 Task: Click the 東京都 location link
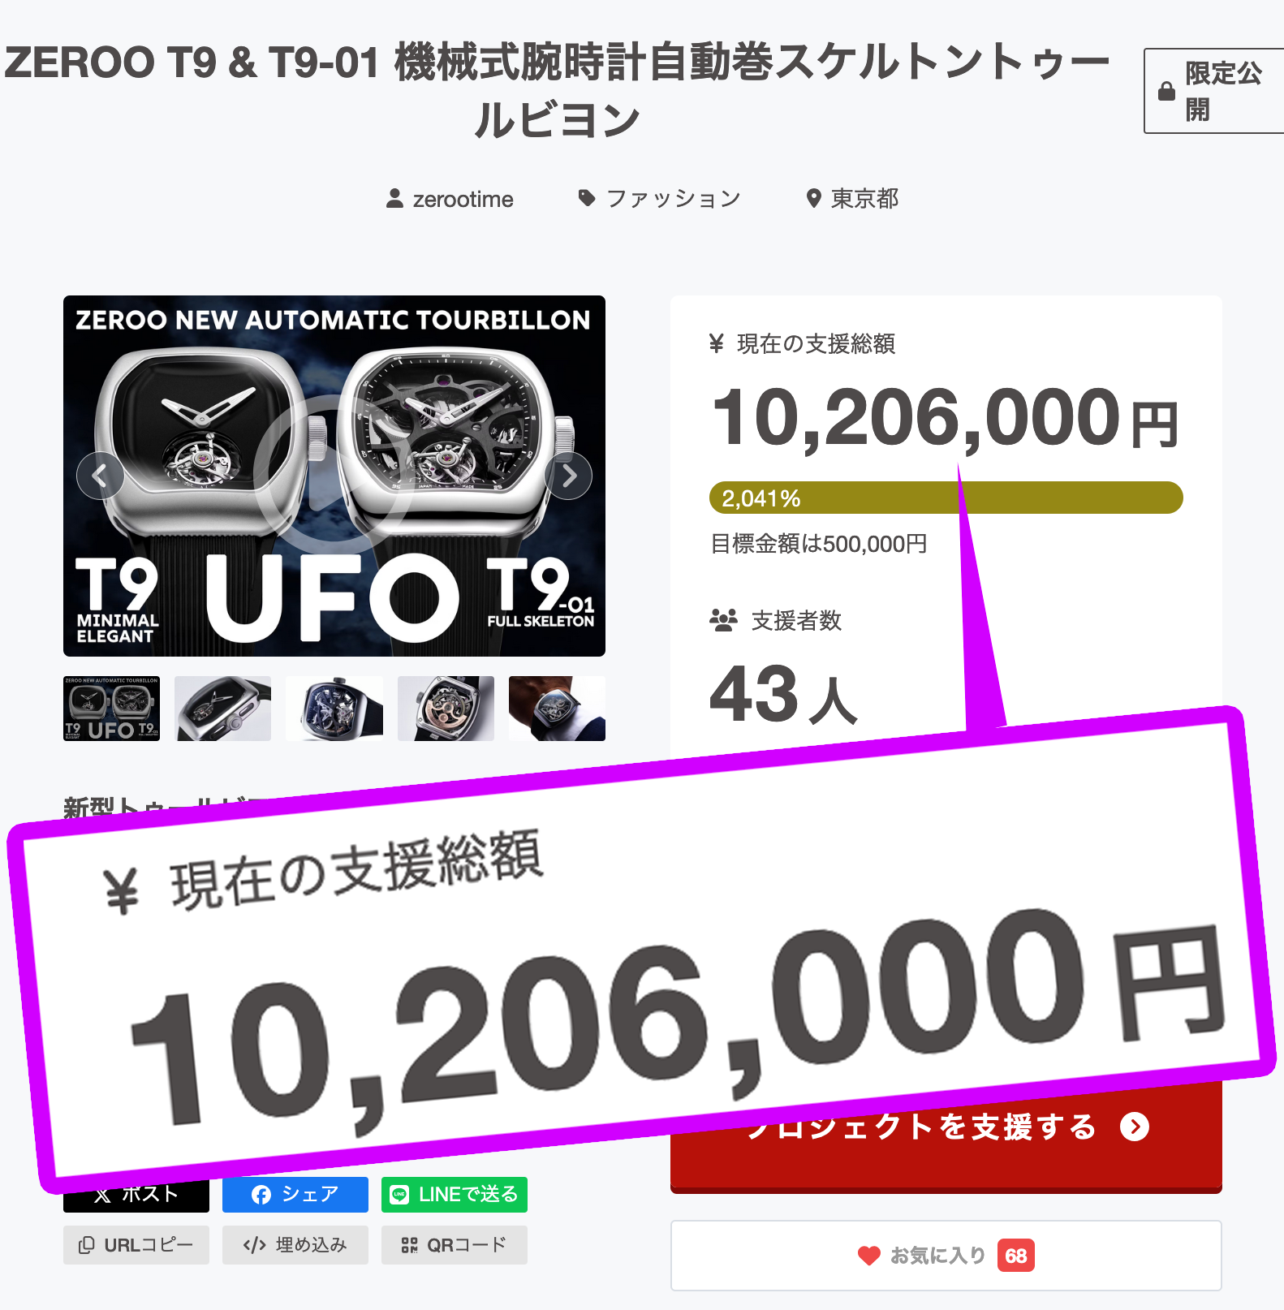click(x=851, y=199)
